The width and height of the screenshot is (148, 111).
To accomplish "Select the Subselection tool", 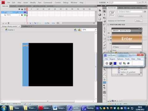I will [105, 14].
